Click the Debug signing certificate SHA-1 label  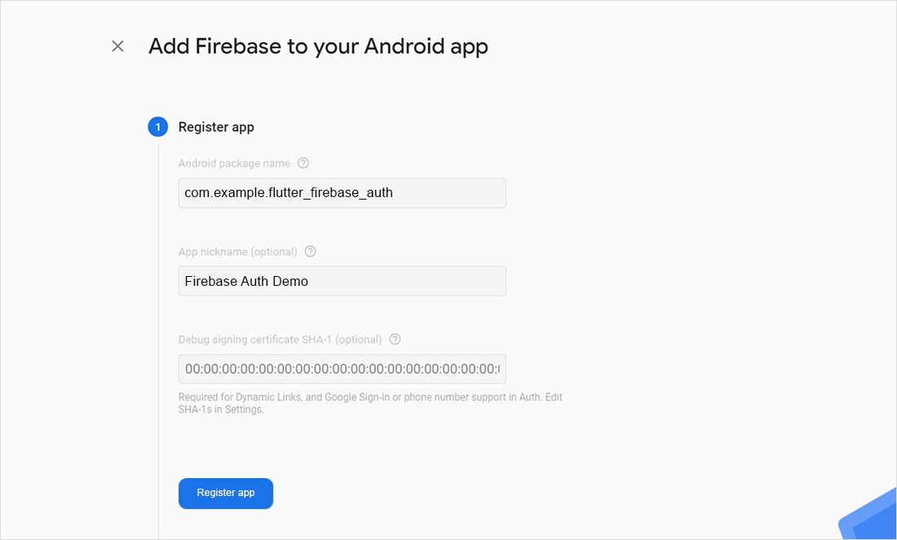281,340
